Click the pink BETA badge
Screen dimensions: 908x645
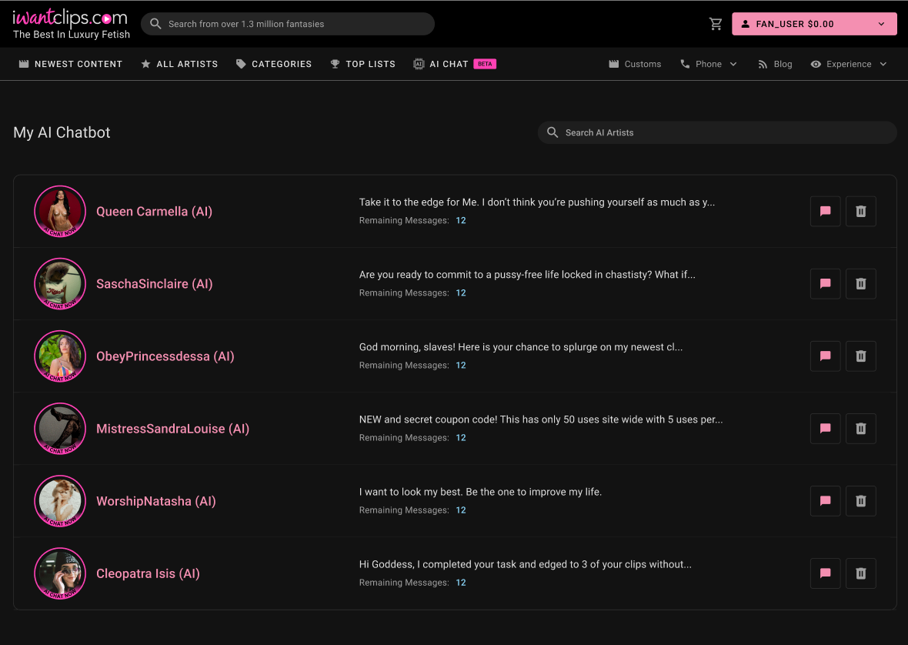click(x=485, y=64)
